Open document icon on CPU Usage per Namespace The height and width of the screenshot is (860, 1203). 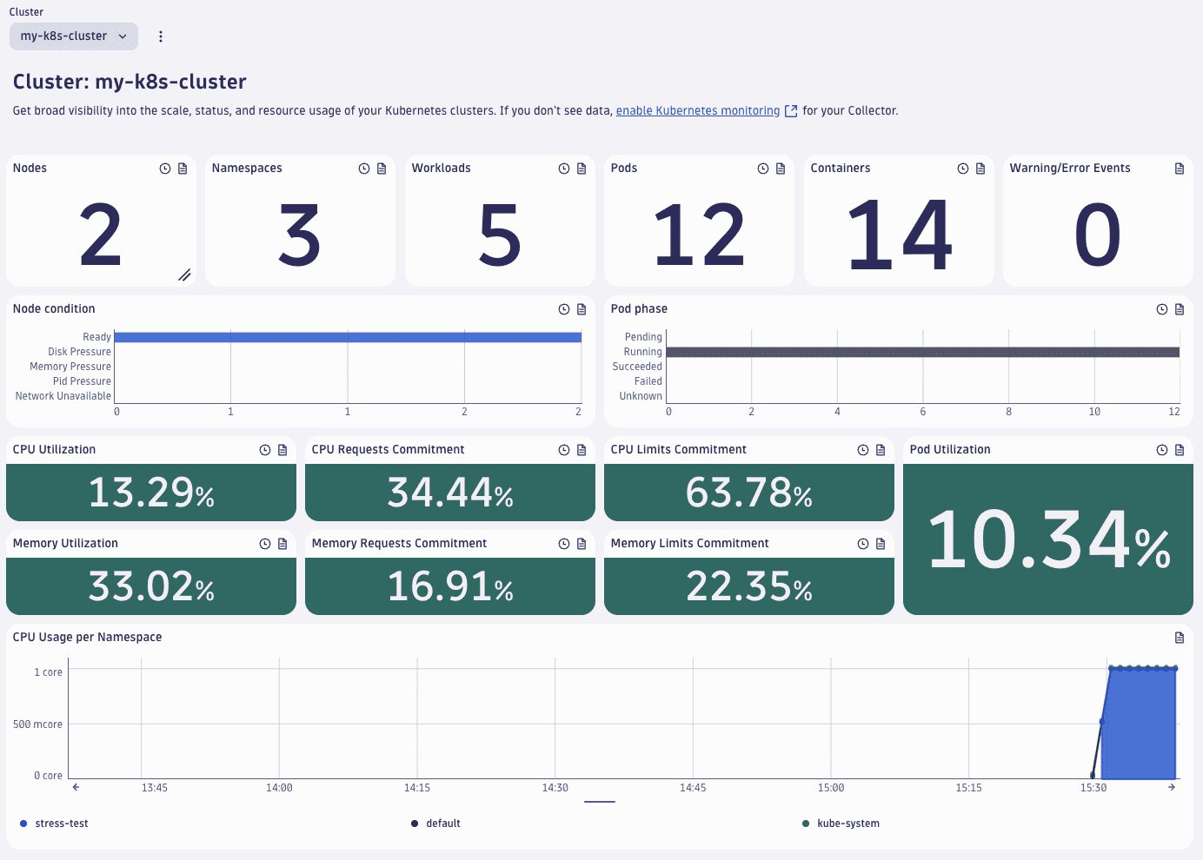tap(1180, 638)
